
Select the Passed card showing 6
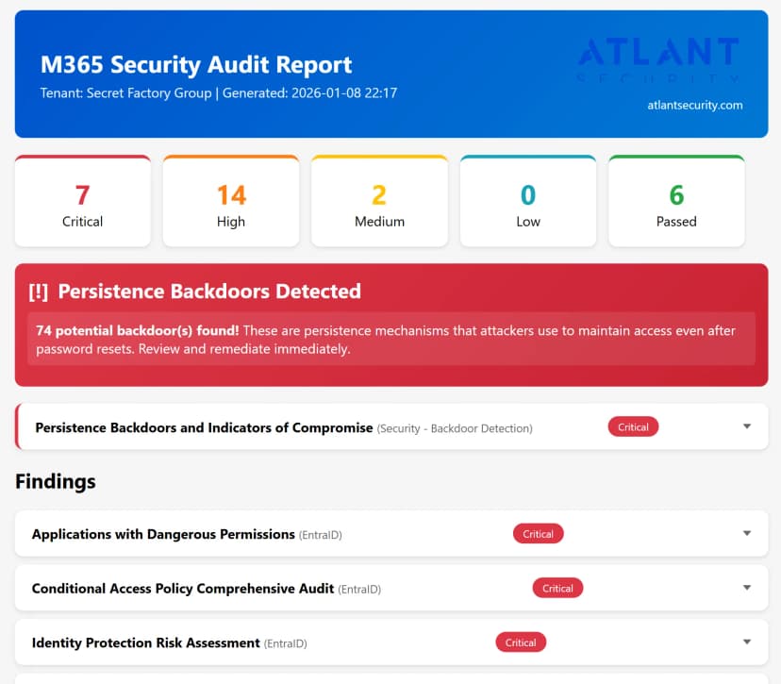(x=676, y=200)
